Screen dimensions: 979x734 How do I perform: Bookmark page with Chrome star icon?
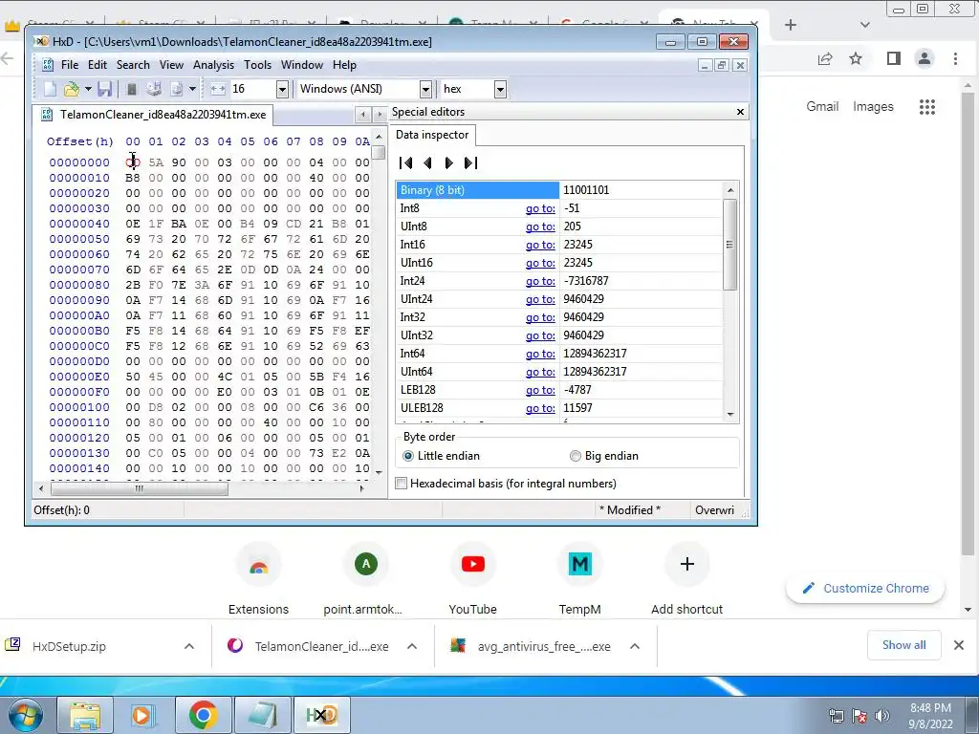pyautogui.click(x=856, y=58)
